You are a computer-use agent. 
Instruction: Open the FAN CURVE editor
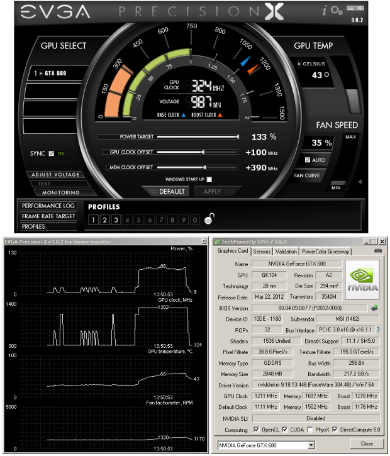[x=307, y=175]
